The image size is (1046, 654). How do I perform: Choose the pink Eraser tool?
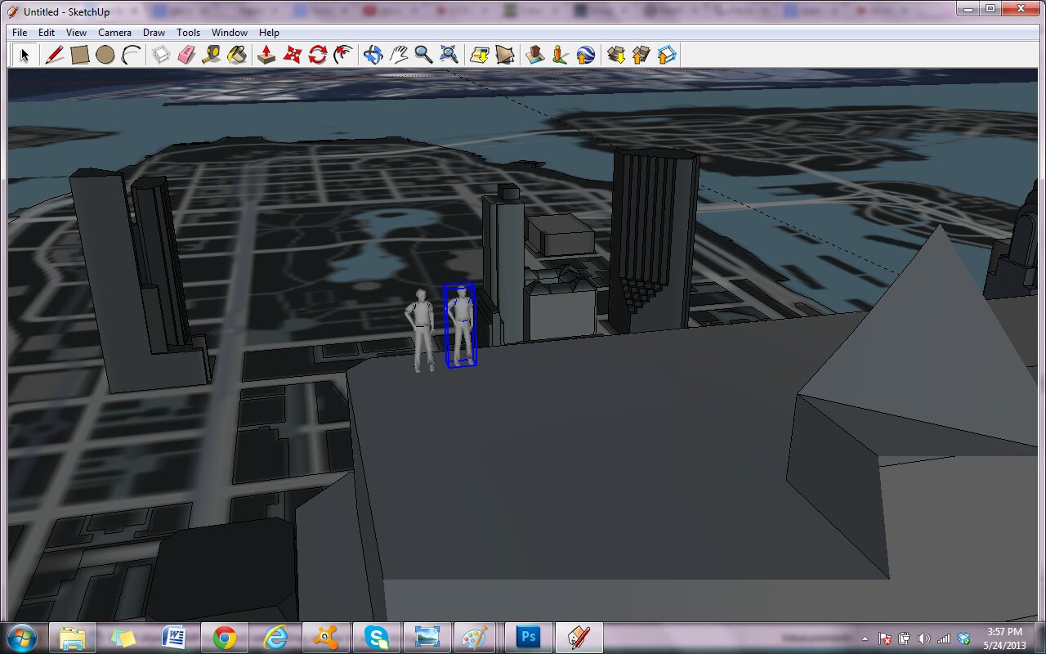click(x=187, y=55)
